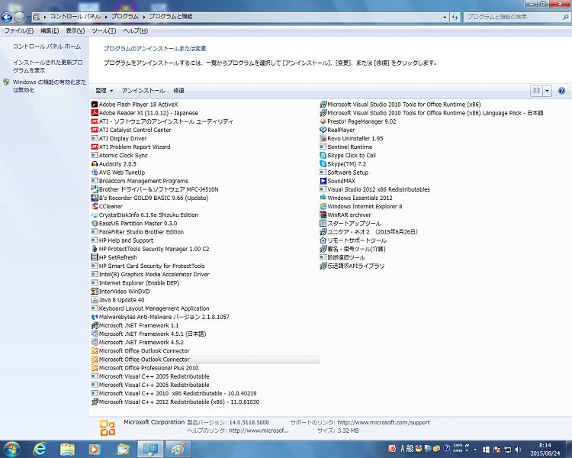Open the 編集(E) menu
Image resolution: width=572 pixels, height=458 pixels.
(50, 31)
